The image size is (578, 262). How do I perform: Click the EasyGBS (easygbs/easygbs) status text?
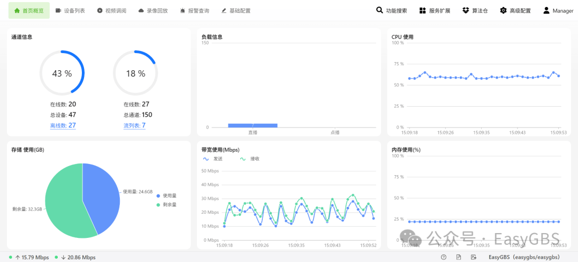[x=524, y=257]
